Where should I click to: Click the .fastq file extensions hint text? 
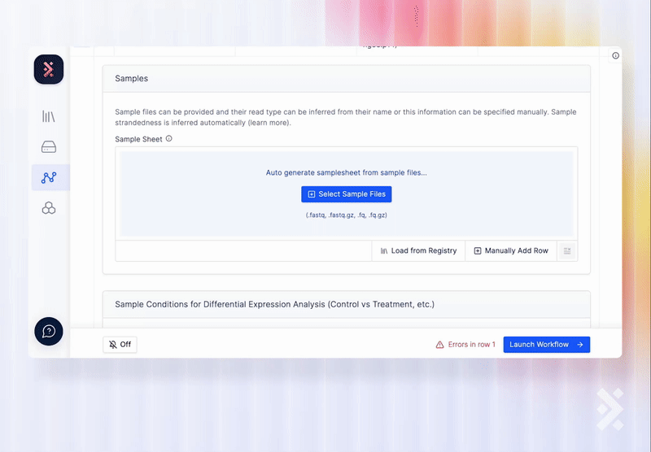[347, 215]
